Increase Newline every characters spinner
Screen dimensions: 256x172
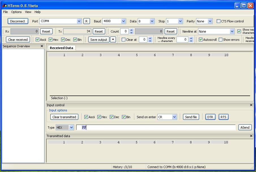(x=191, y=38)
